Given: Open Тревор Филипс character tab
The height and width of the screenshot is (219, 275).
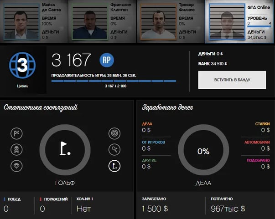Looking at the screenshot, I should pos(171,21).
